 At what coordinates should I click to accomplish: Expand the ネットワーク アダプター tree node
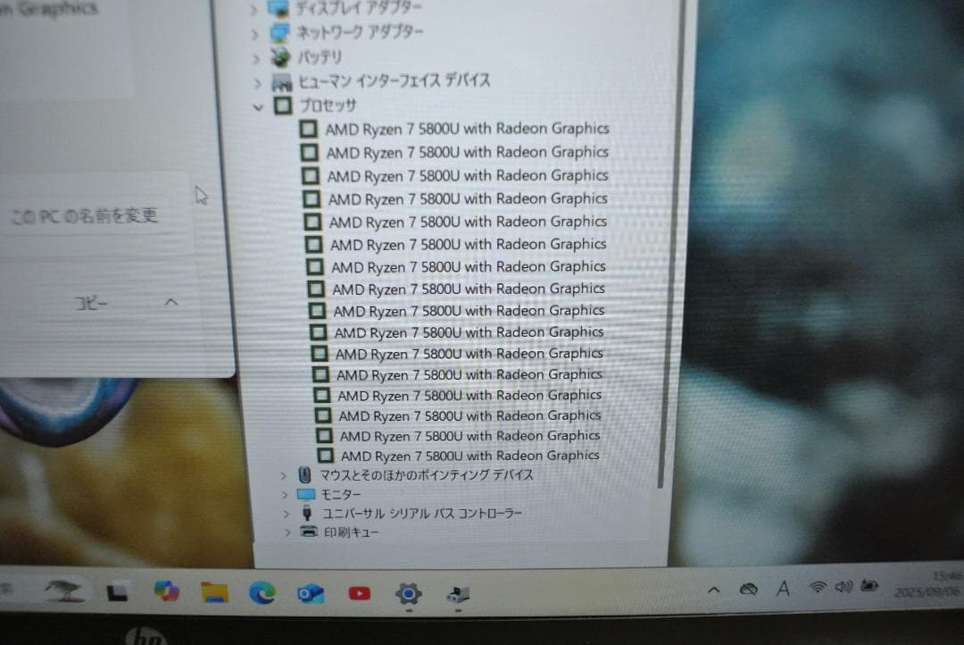tap(254, 32)
